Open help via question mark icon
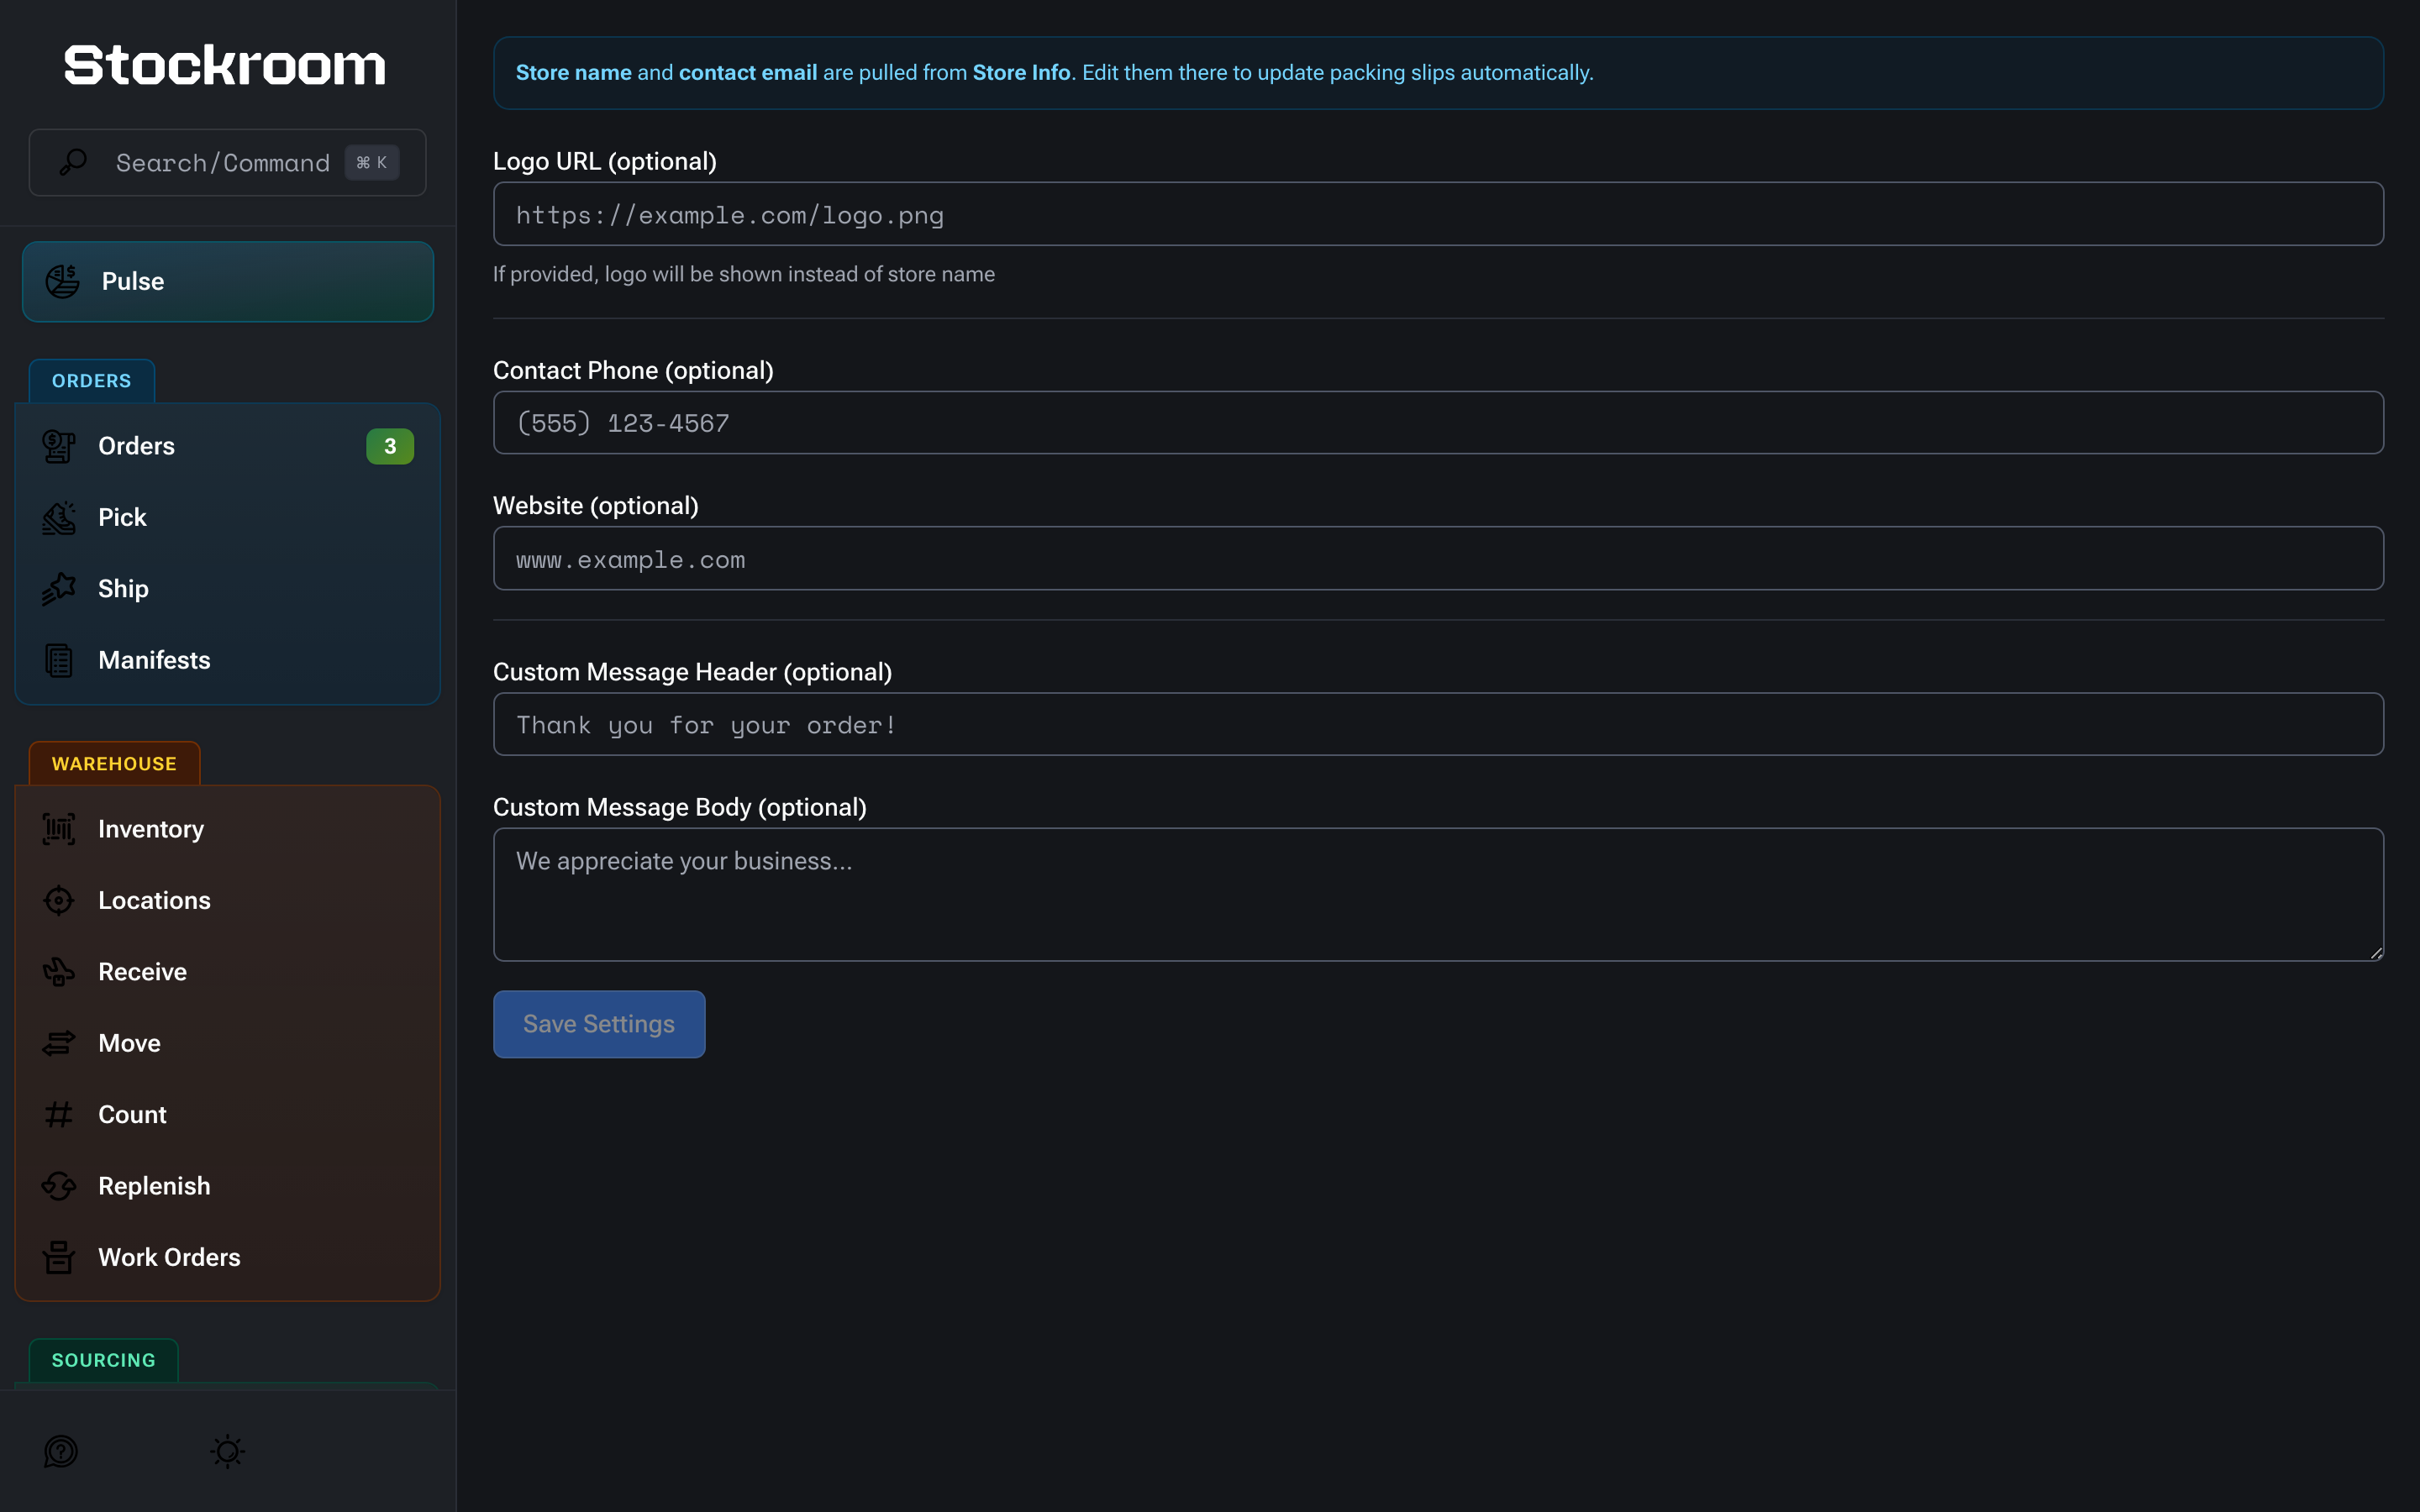This screenshot has height=1512, width=2420. pyautogui.click(x=61, y=1451)
